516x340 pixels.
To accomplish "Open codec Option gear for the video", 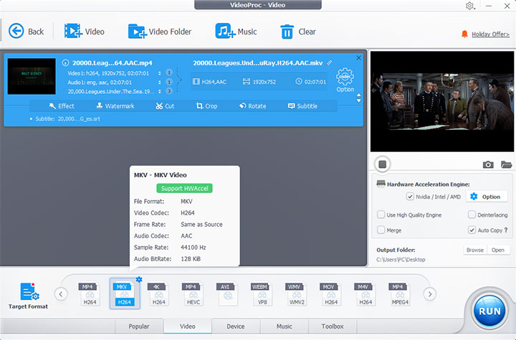I will click(345, 80).
